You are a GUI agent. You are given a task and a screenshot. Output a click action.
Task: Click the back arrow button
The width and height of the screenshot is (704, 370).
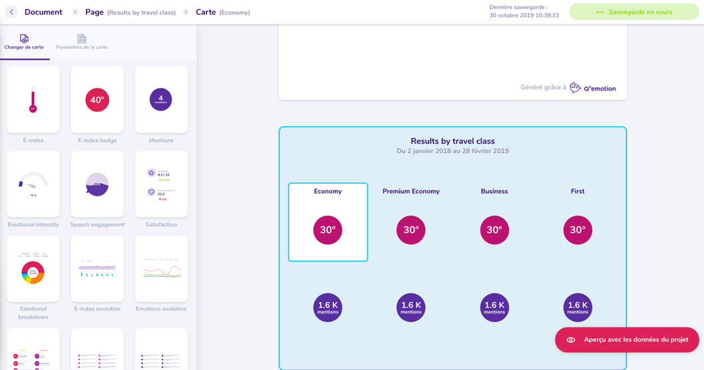(11, 12)
